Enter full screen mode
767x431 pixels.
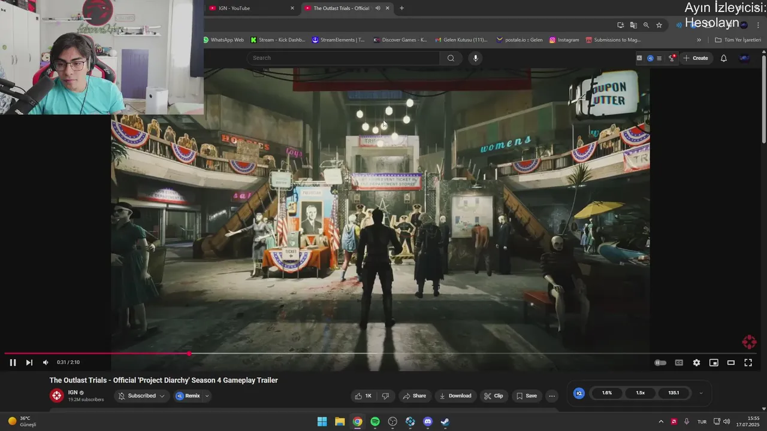(748, 363)
